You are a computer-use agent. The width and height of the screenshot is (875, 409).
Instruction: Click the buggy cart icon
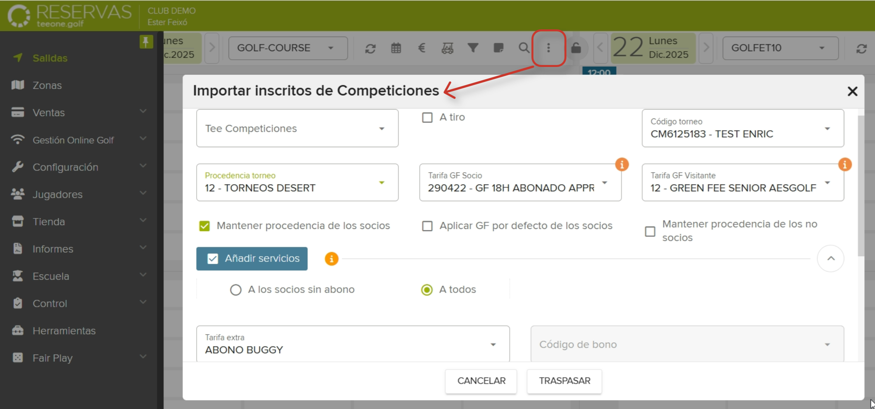[447, 48]
